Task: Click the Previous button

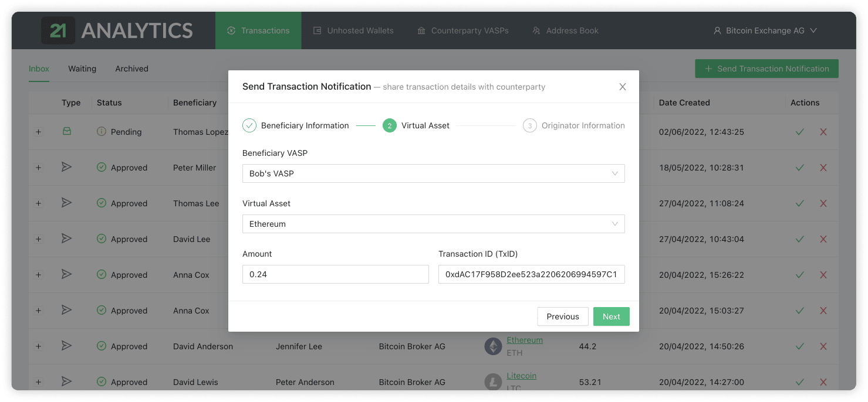Action: tap(563, 316)
